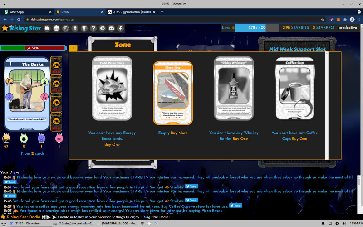Click the third band member slot
Image resolution: width=363 pixels, height=227 pixels.
tap(56, 103)
